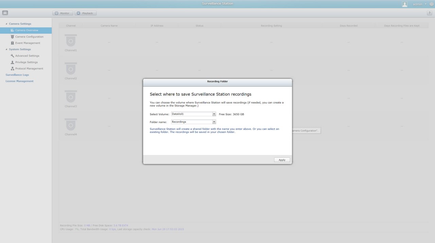Open the help question mark icon
The image size is (435, 243).
point(430,13)
